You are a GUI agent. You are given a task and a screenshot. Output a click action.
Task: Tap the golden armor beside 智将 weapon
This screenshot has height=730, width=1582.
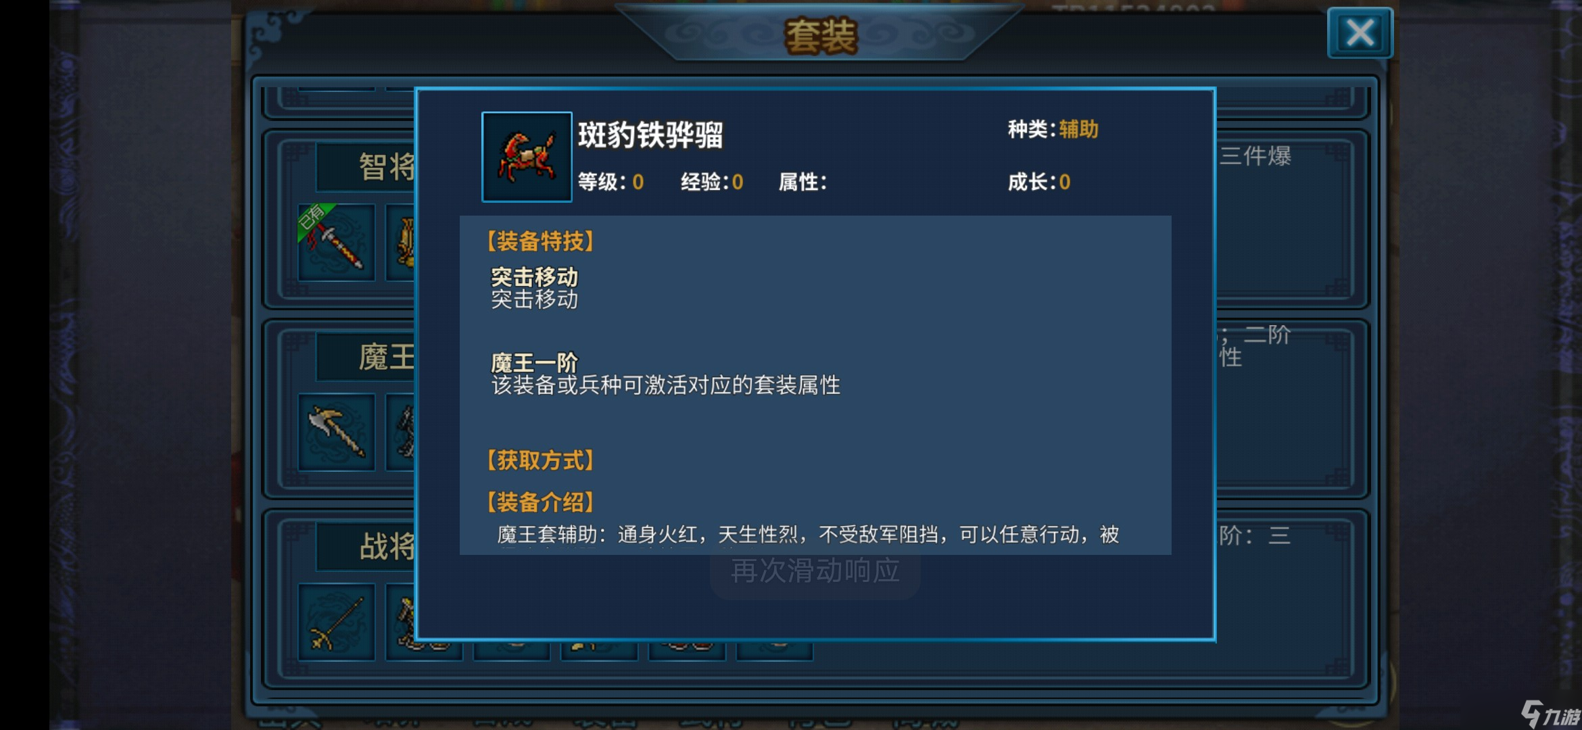(401, 242)
